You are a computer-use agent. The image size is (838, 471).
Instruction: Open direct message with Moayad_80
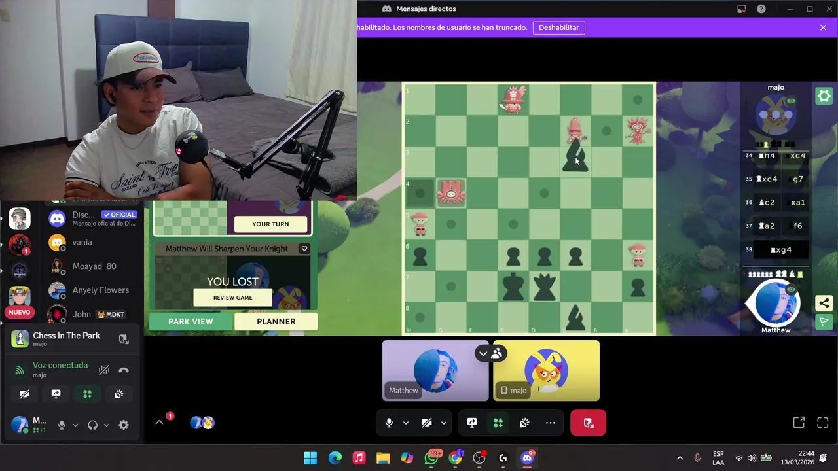94,266
